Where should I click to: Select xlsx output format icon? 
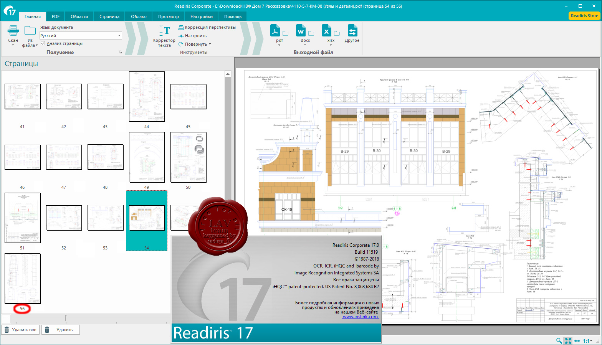tap(326, 31)
